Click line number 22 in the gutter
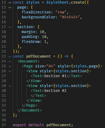105x128 pixels. click(x=4, y=51)
